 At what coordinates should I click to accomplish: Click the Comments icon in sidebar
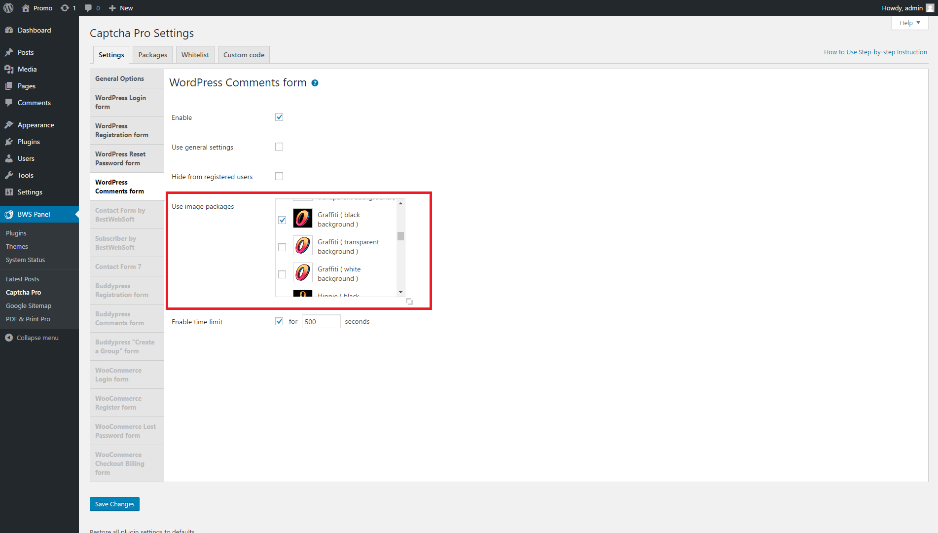point(9,103)
